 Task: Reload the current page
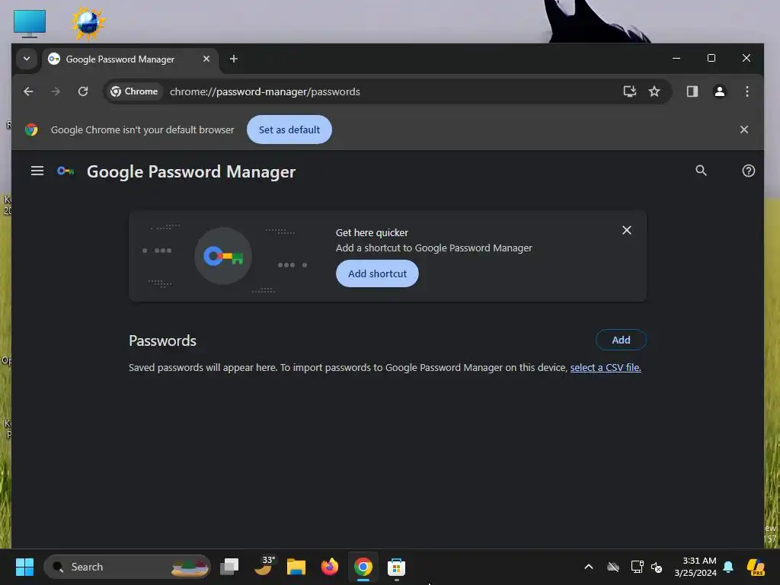pos(83,91)
